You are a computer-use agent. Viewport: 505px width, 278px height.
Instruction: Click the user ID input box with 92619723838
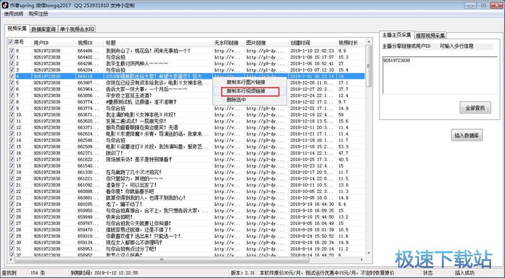[439, 75]
